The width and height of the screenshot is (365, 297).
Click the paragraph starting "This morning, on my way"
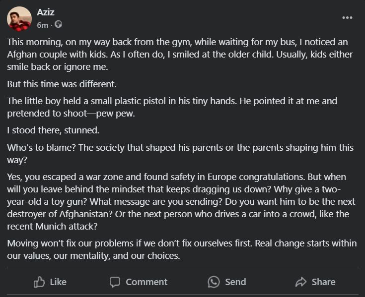pos(180,55)
